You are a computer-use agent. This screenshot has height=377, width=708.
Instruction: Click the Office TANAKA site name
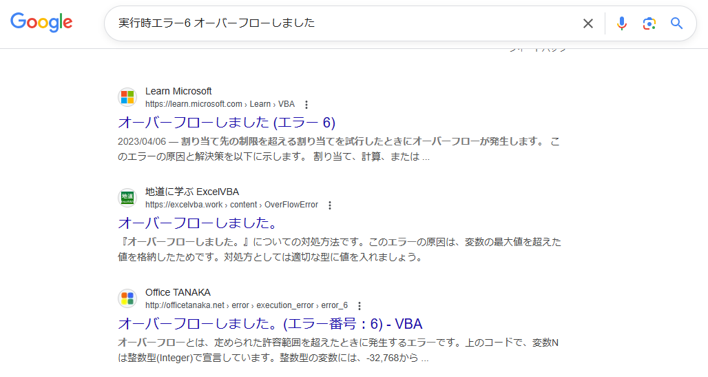point(178,292)
